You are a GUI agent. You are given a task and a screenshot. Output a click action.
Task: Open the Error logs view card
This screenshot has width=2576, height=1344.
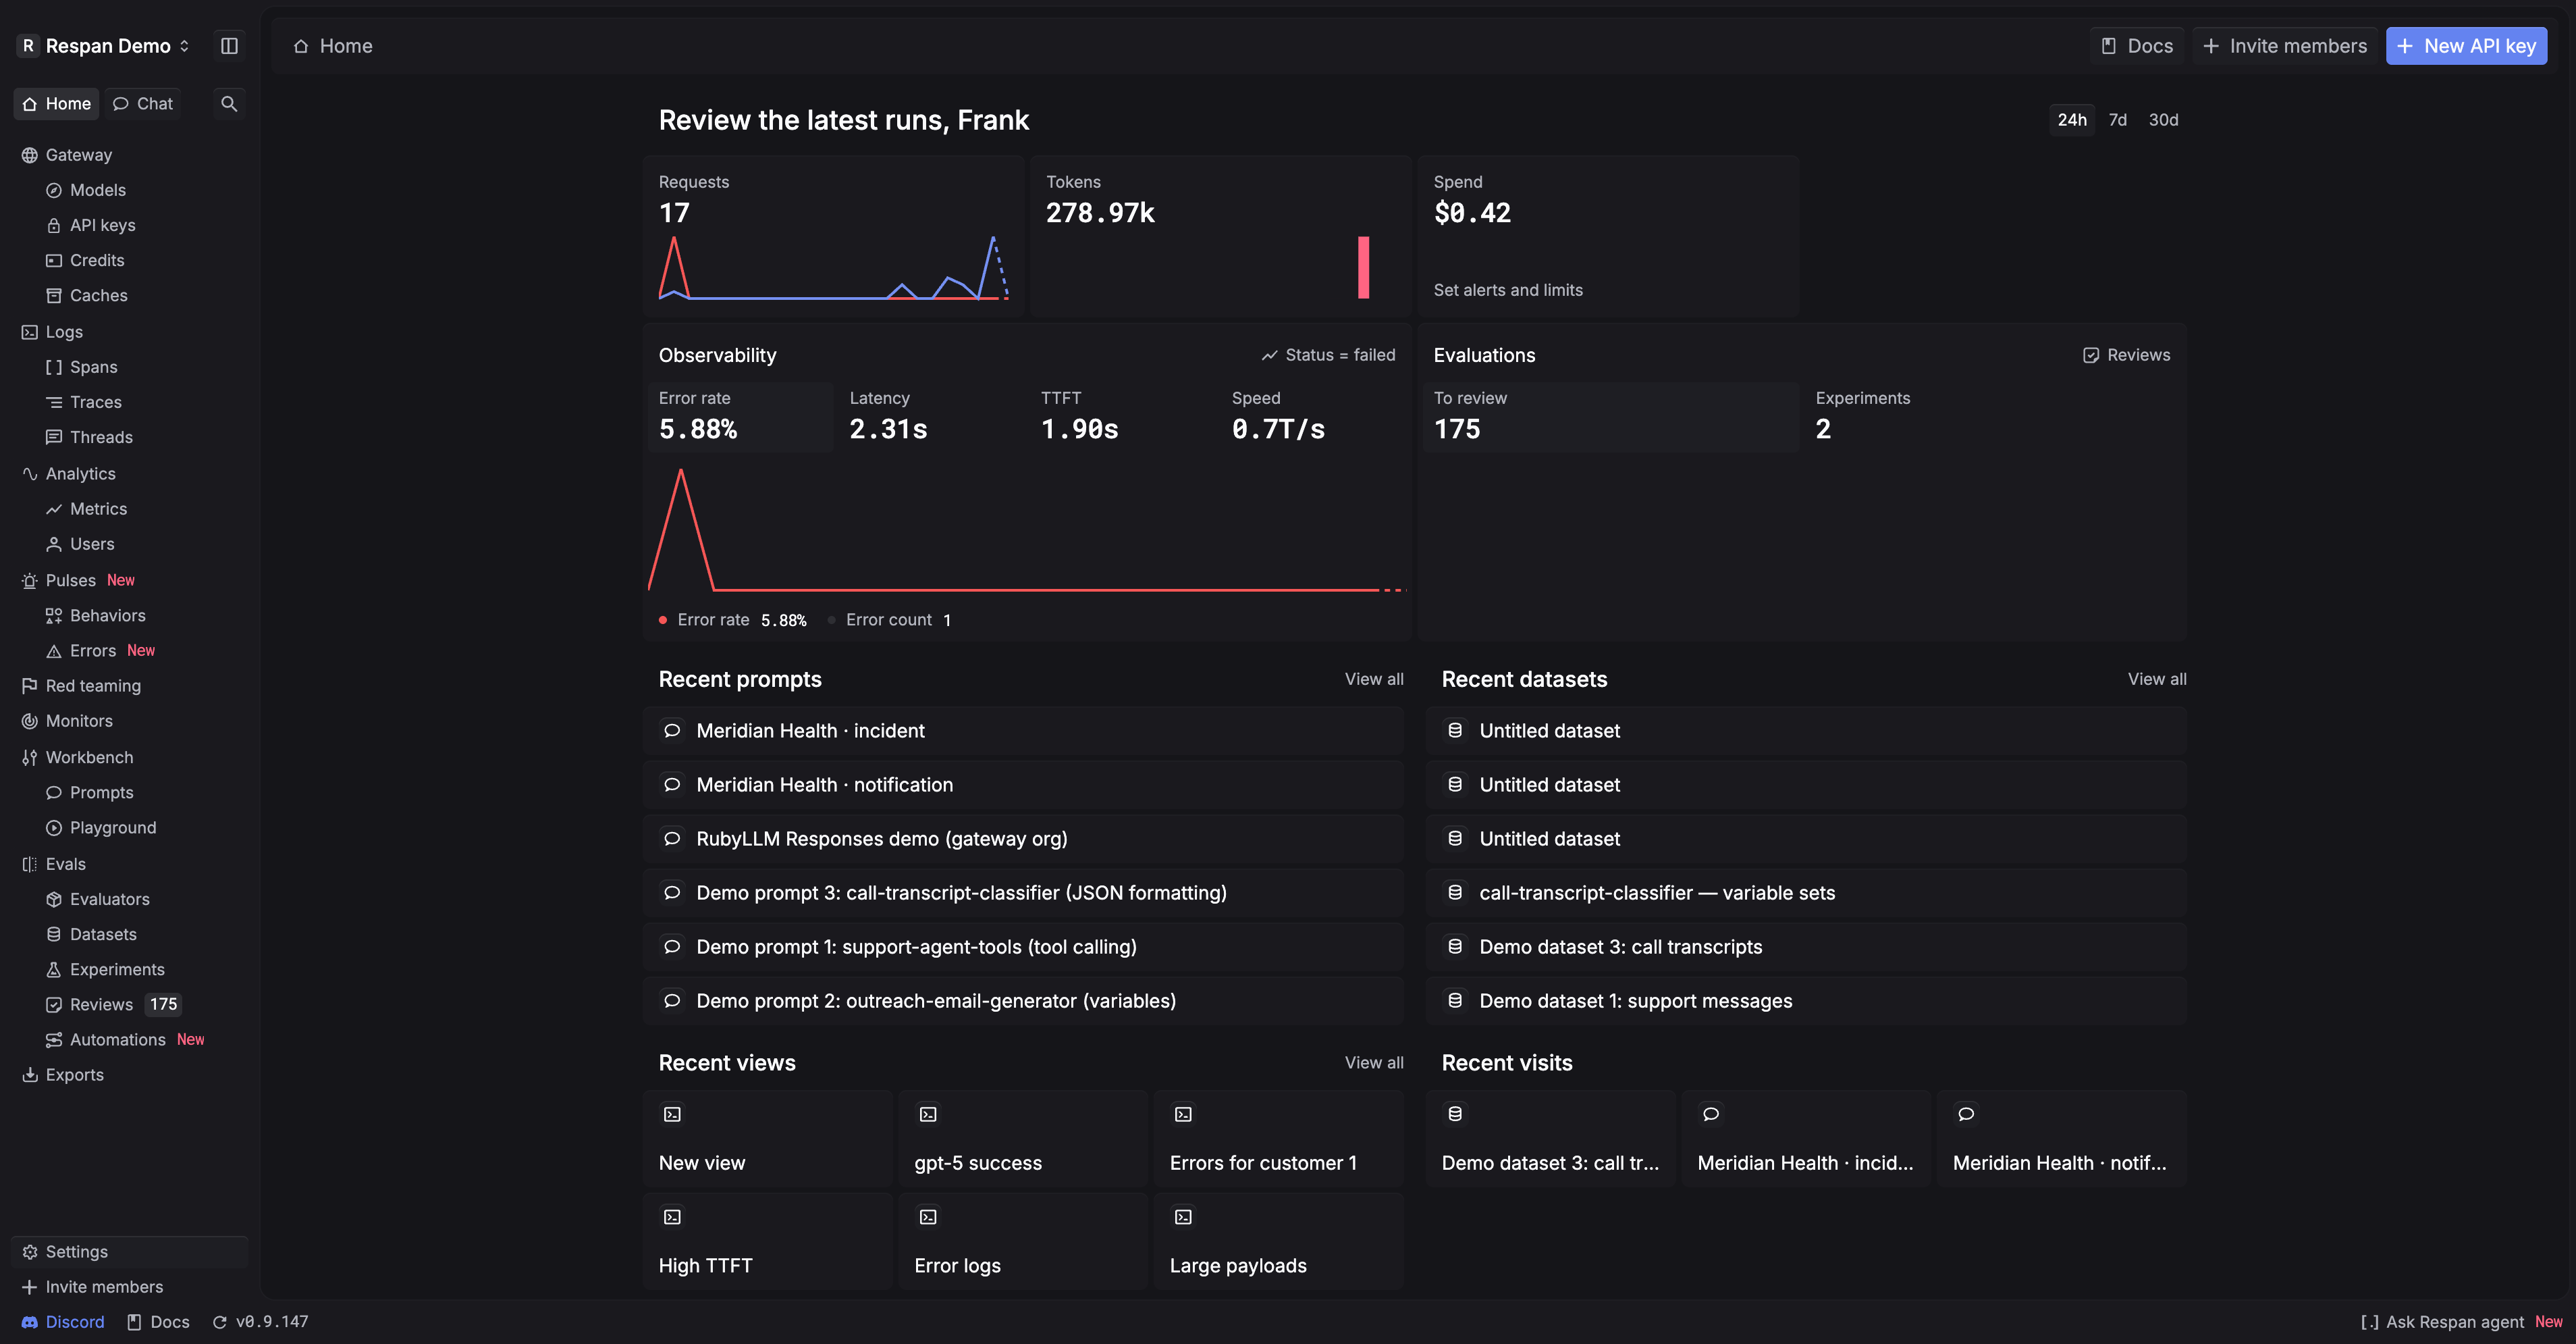point(1023,1241)
